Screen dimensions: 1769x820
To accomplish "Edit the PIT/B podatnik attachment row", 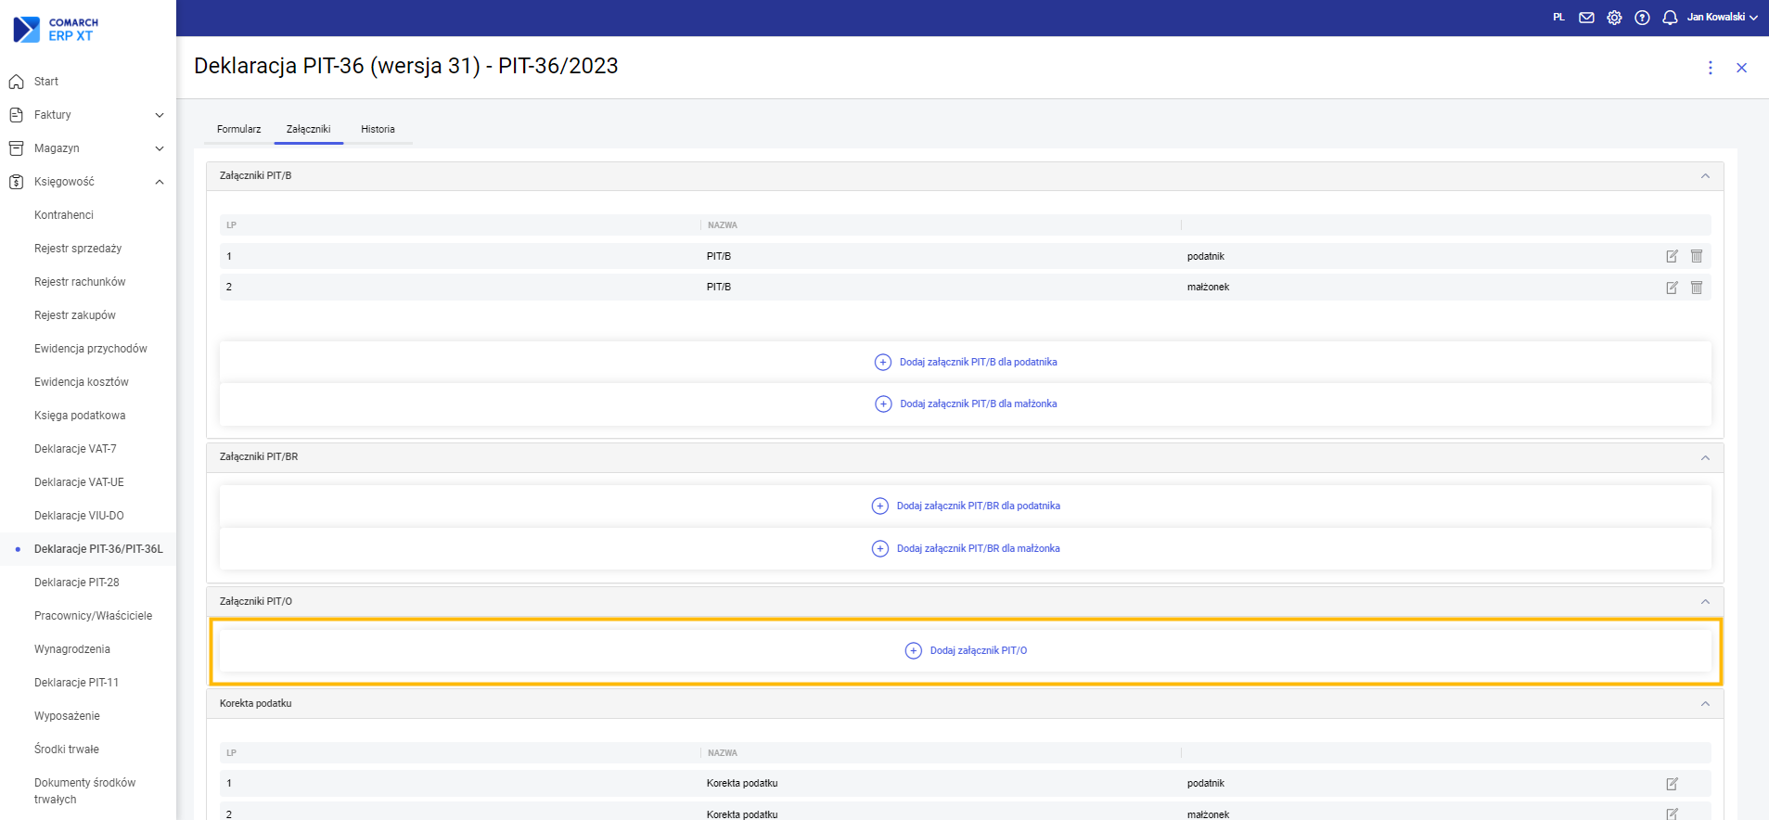I will point(1672,256).
